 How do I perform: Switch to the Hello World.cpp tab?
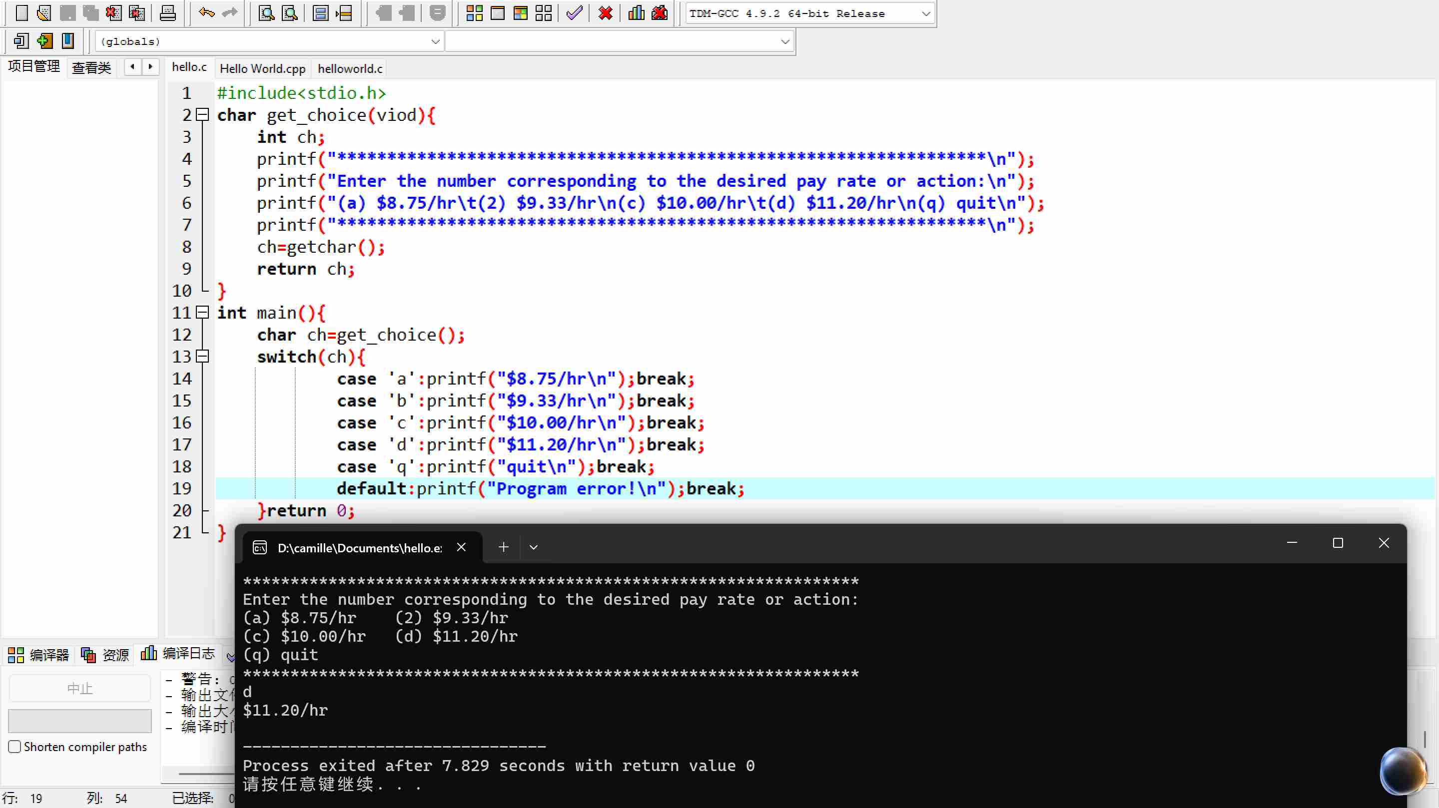tap(262, 68)
